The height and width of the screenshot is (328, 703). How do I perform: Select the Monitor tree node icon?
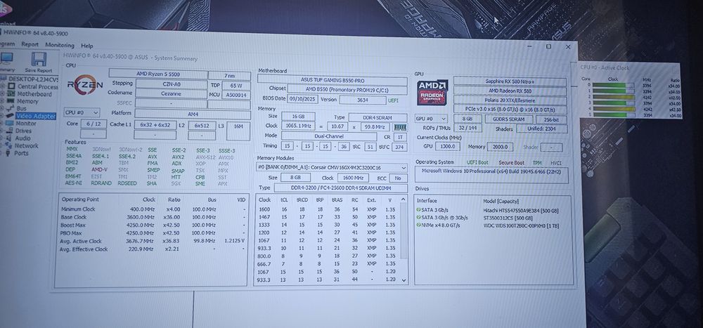11,123
